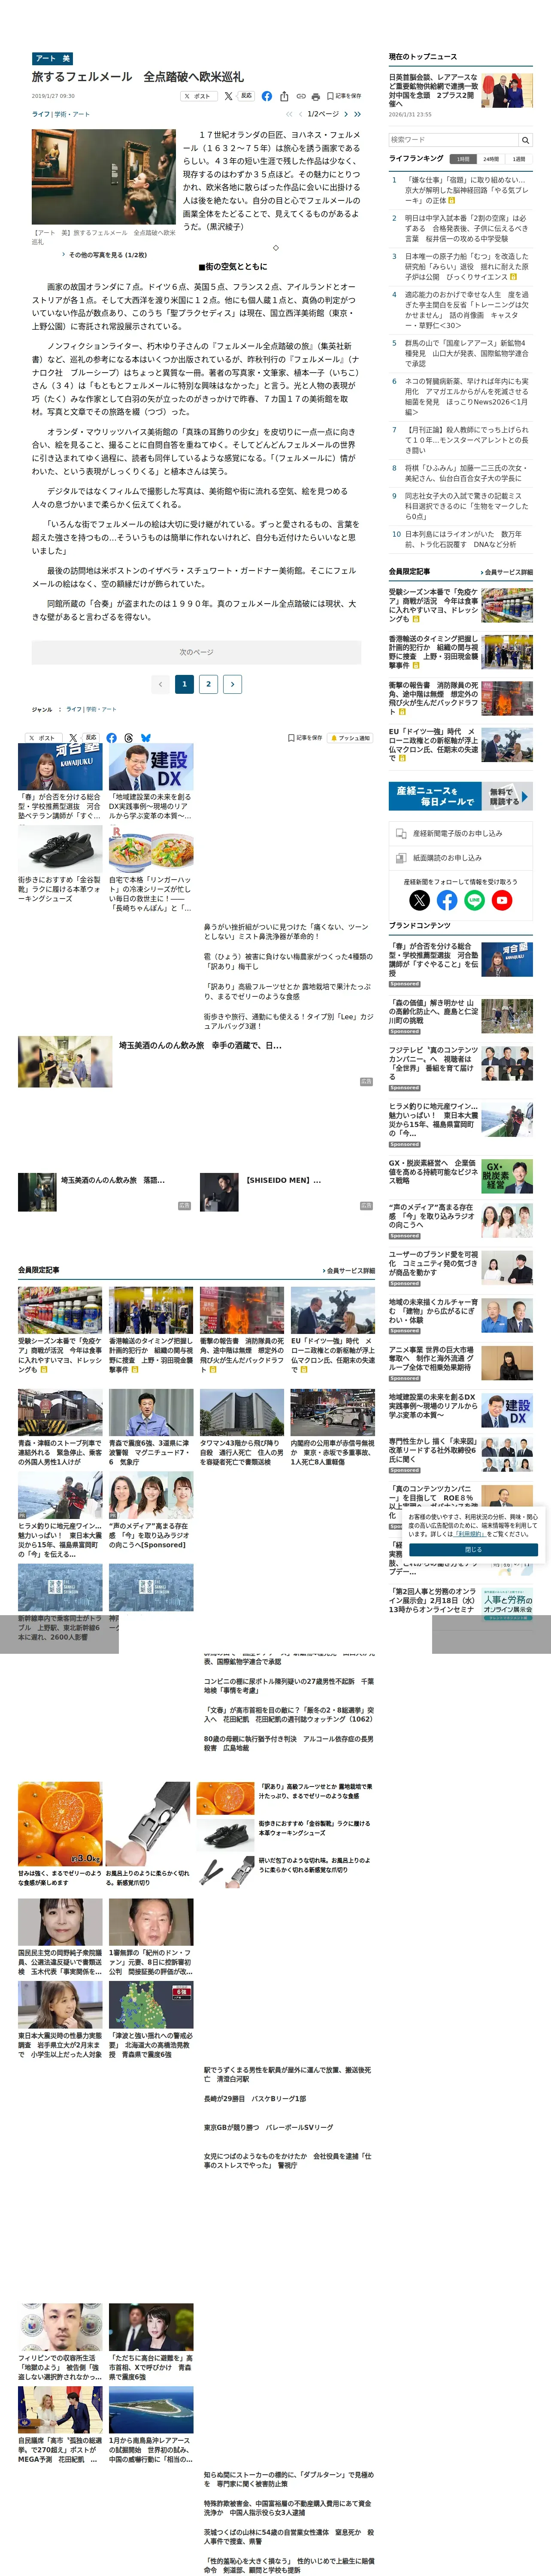Viewport: 551px width, 2576px height.
Task: Open 国民民主党の岡野純子衆院議員 article
Action: [60, 1963]
